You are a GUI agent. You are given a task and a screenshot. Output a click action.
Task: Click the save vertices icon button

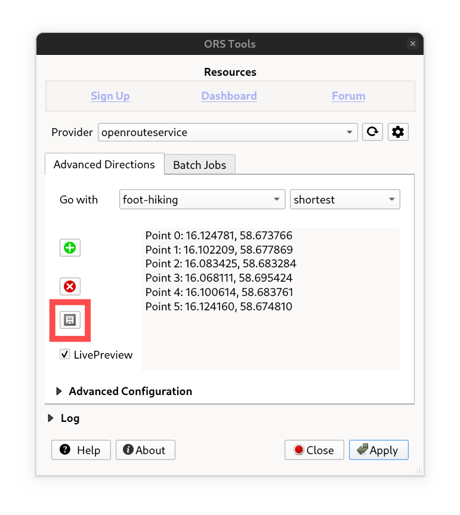tap(70, 320)
